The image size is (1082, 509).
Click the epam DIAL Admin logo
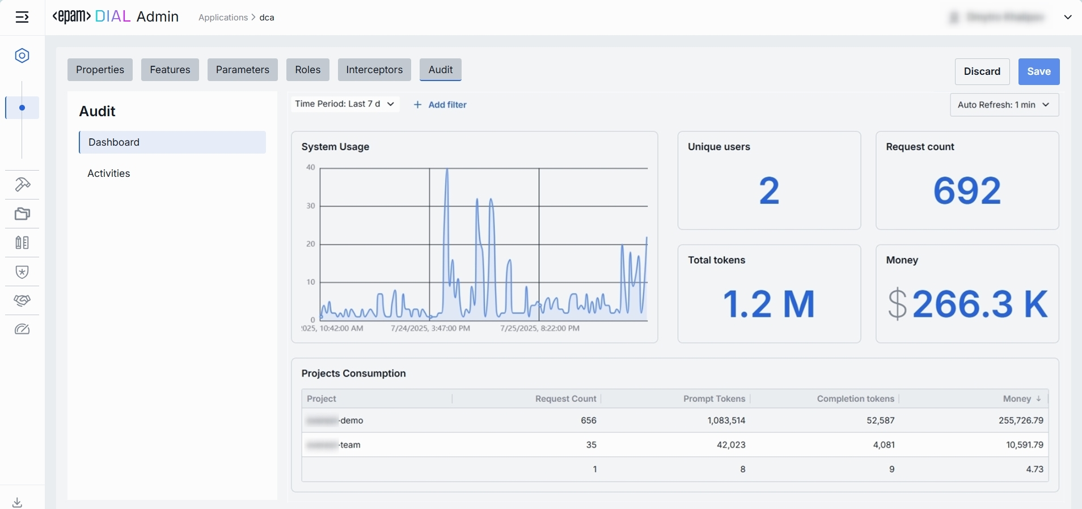coord(116,17)
